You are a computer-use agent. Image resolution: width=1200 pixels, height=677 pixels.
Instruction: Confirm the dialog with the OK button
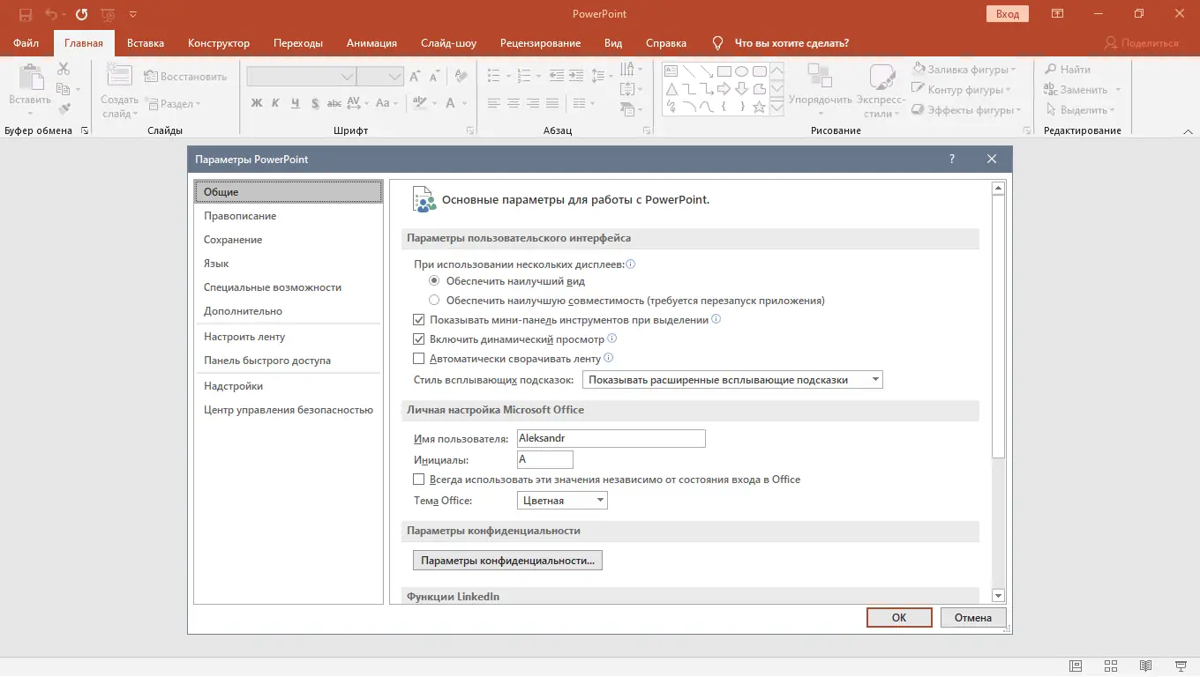[x=899, y=617]
